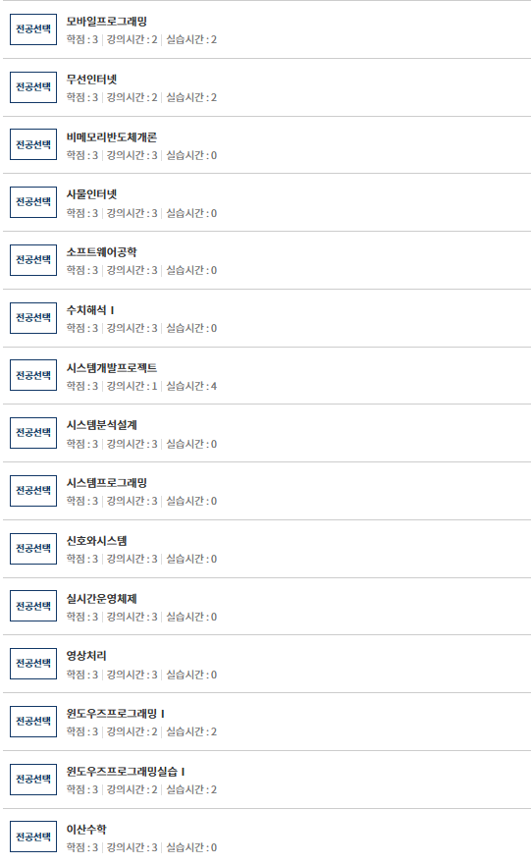Click 전공선택 badge beside 수치해석 I
Viewport: 531px width, 864px height.
click(33, 318)
